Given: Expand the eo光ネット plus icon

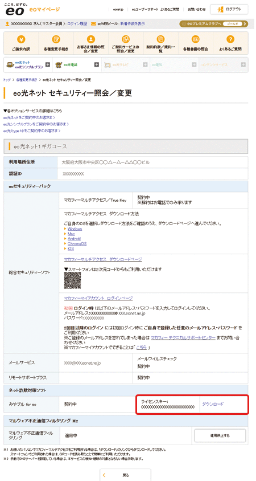Looking at the screenshot, I should click(x=47, y=64).
